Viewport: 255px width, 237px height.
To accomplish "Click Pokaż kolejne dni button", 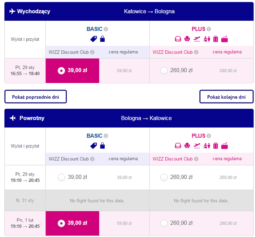I will (x=226, y=97).
